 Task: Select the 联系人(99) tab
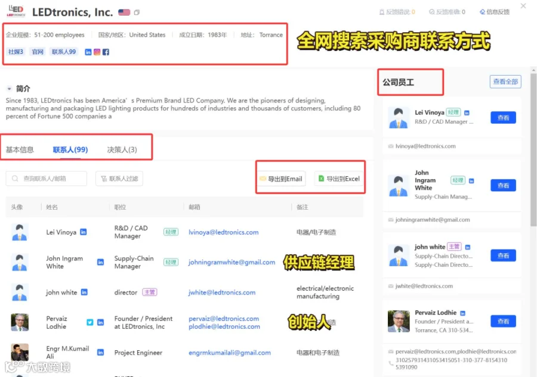point(70,149)
